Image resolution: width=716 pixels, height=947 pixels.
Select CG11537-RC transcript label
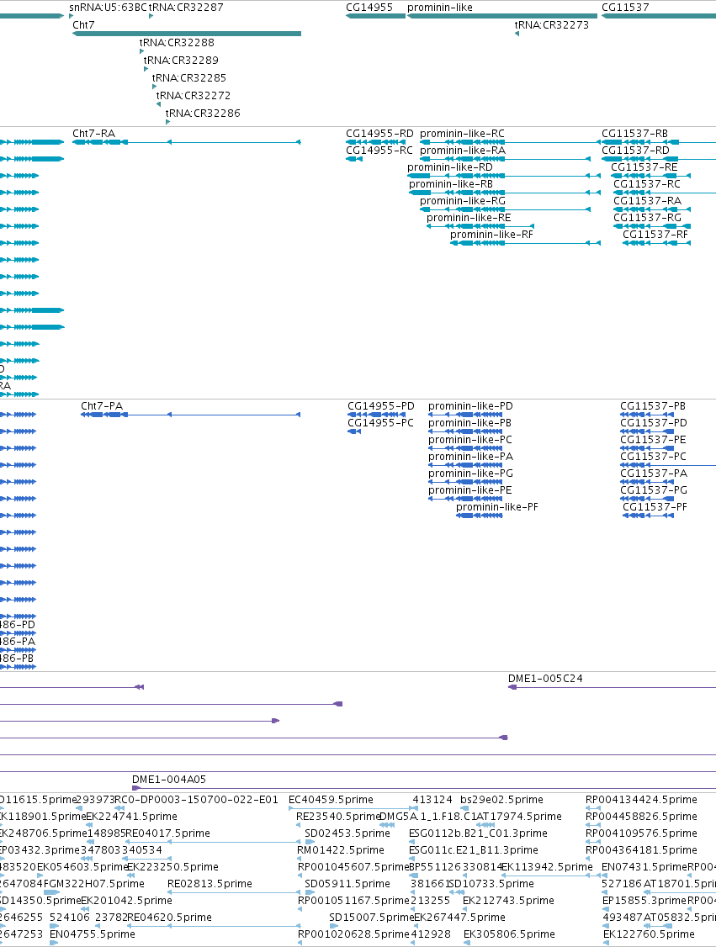647,184
